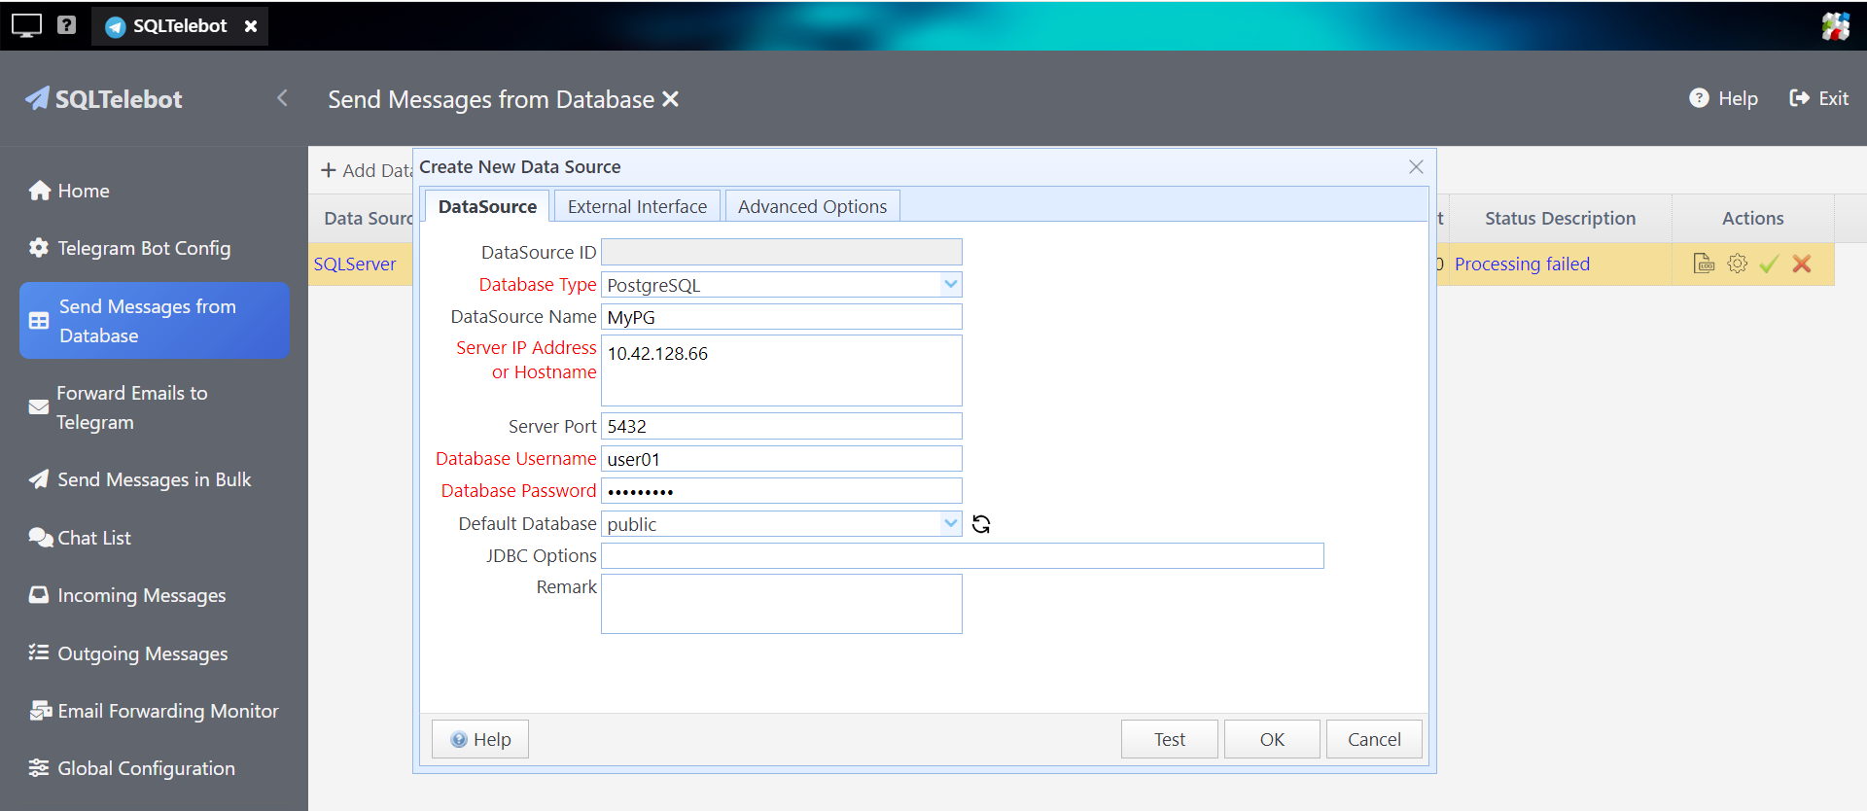This screenshot has height=811, width=1867.
Task: Open Telegram Bot Config in the sidebar
Action: pos(144,248)
